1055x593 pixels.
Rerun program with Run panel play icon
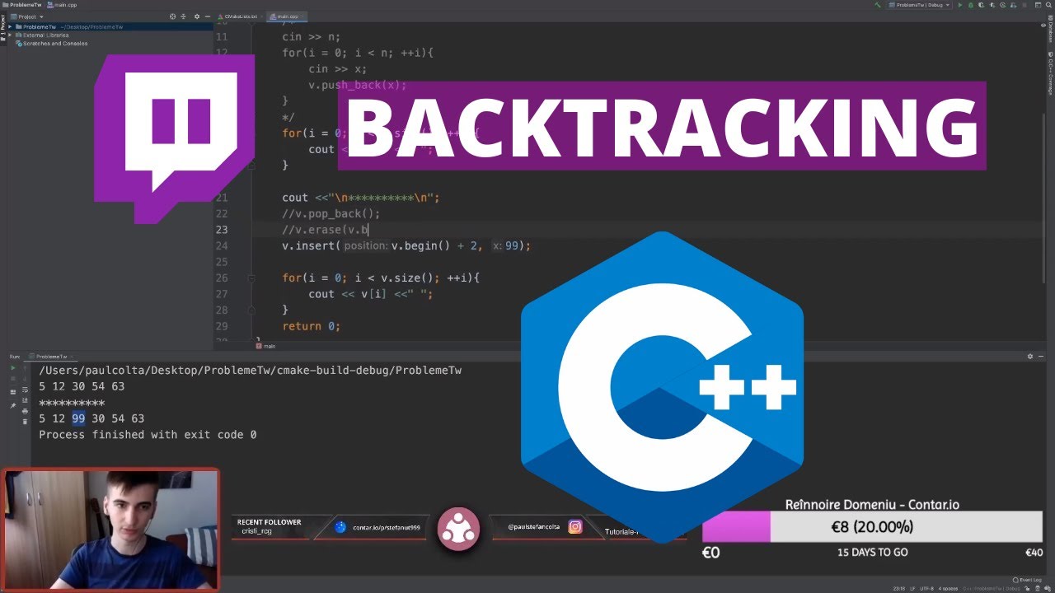click(x=12, y=367)
